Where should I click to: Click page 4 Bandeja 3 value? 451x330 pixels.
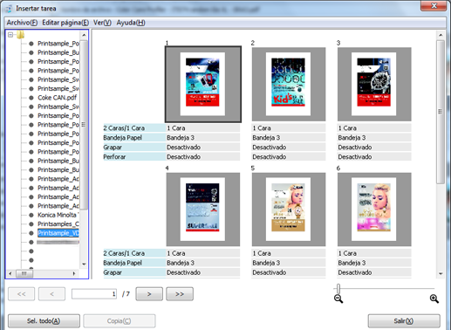point(203,263)
